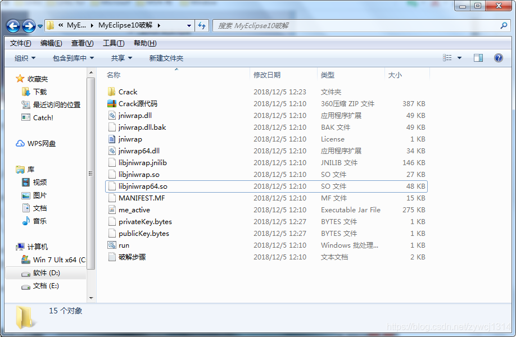Click the navigation pane scroll down arrow
516x337 pixels.
click(x=91, y=298)
